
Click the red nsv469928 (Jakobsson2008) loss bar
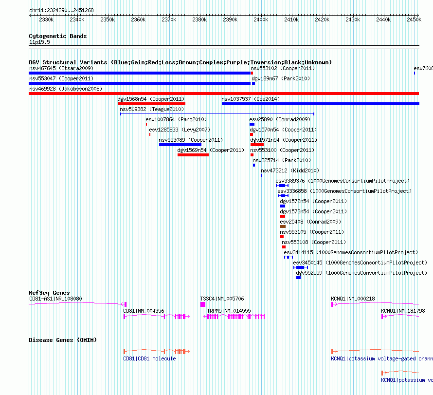(224, 94)
